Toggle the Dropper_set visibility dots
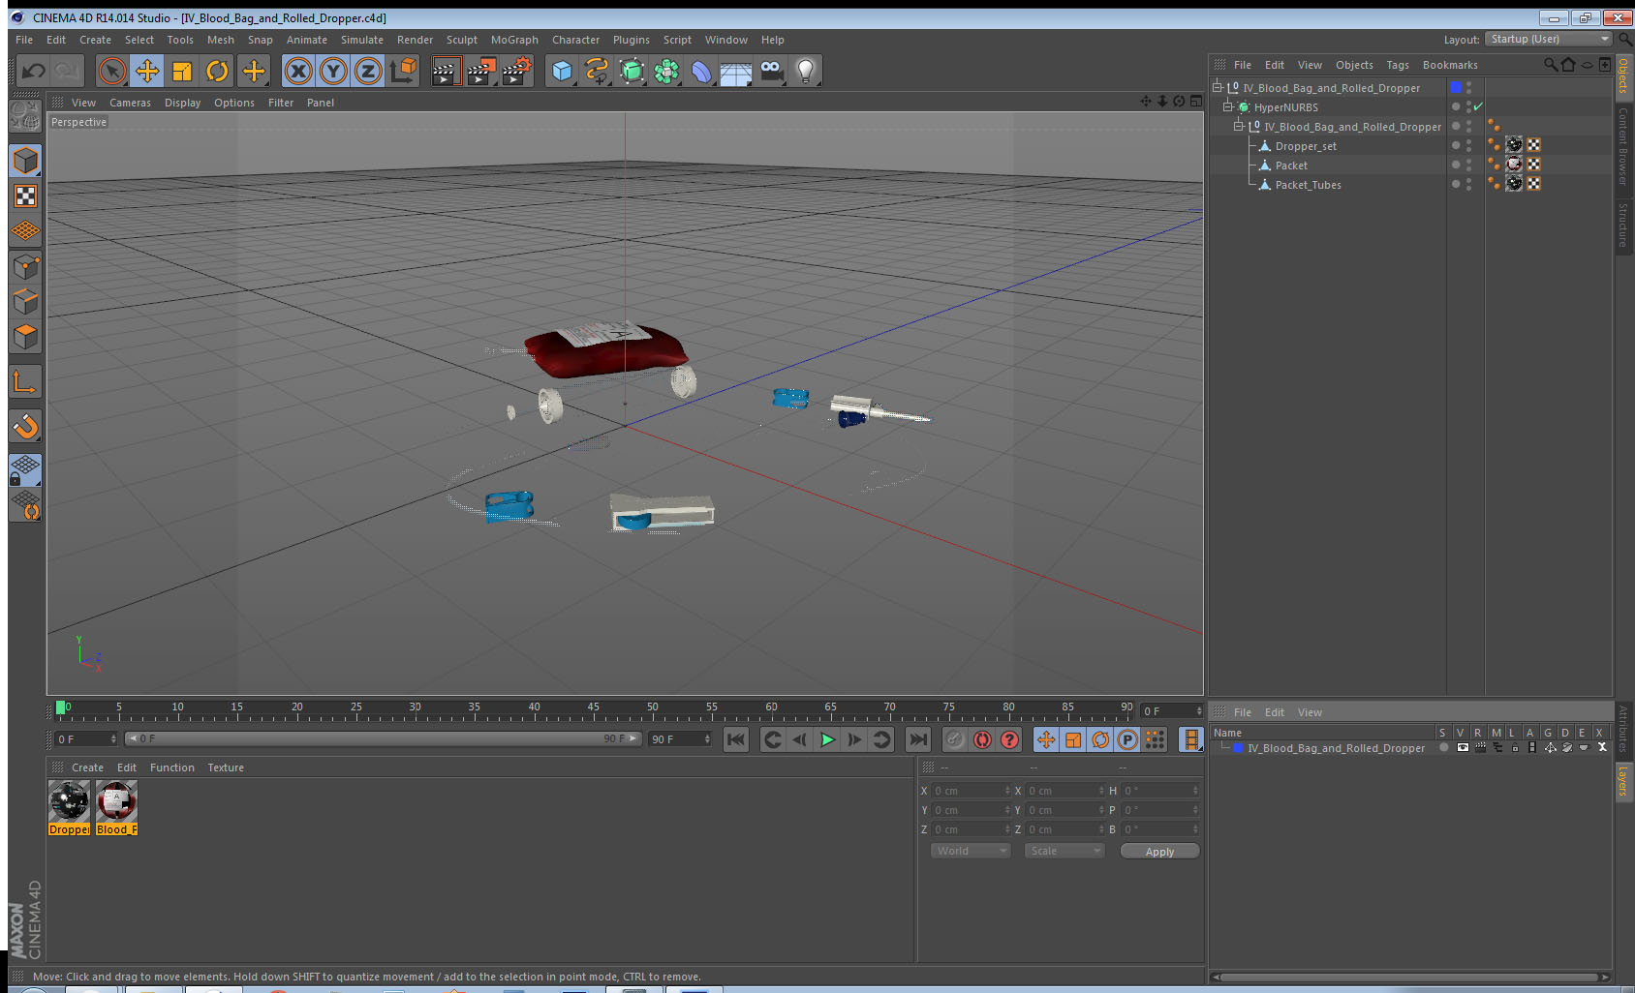 [x=1469, y=145]
